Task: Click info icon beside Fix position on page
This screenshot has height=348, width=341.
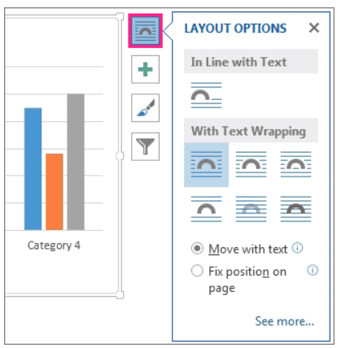Action: (313, 270)
